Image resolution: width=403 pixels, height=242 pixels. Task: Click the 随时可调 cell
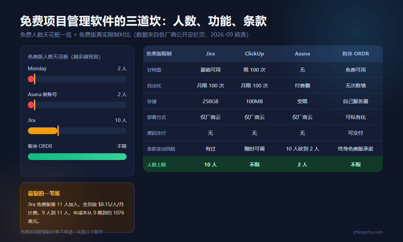pyautogui.click(x=255, y=149)
